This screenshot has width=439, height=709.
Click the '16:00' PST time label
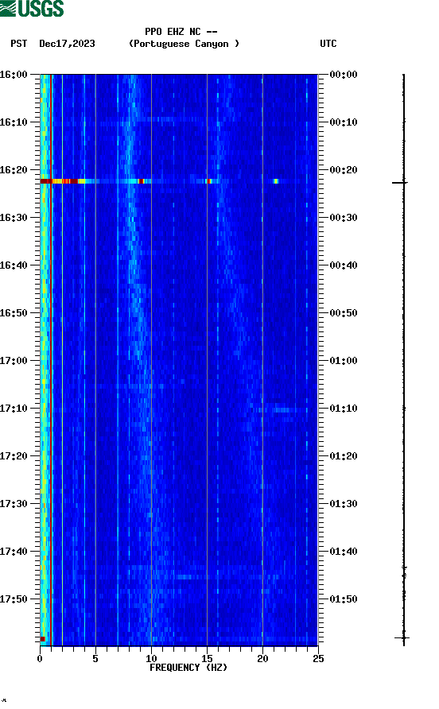[x=14, y=75]
